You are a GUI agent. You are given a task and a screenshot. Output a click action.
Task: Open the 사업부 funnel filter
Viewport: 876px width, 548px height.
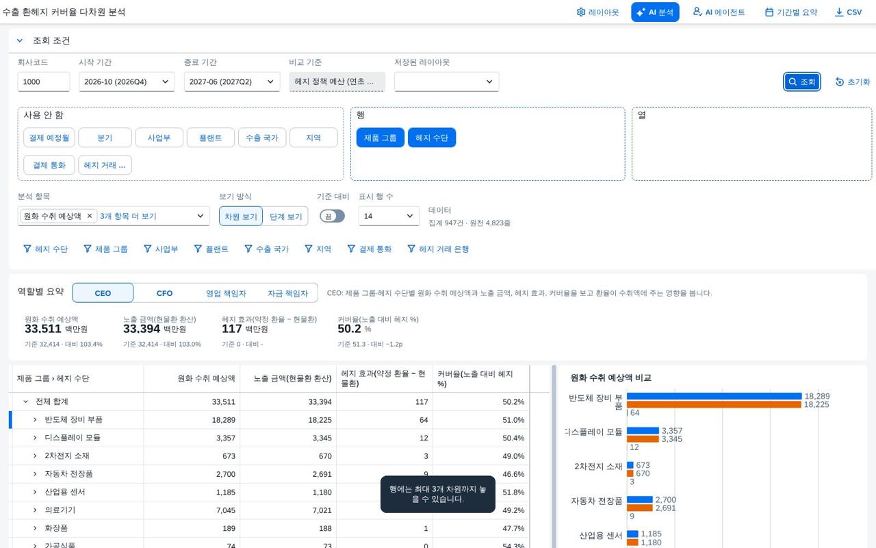[161, 249]
